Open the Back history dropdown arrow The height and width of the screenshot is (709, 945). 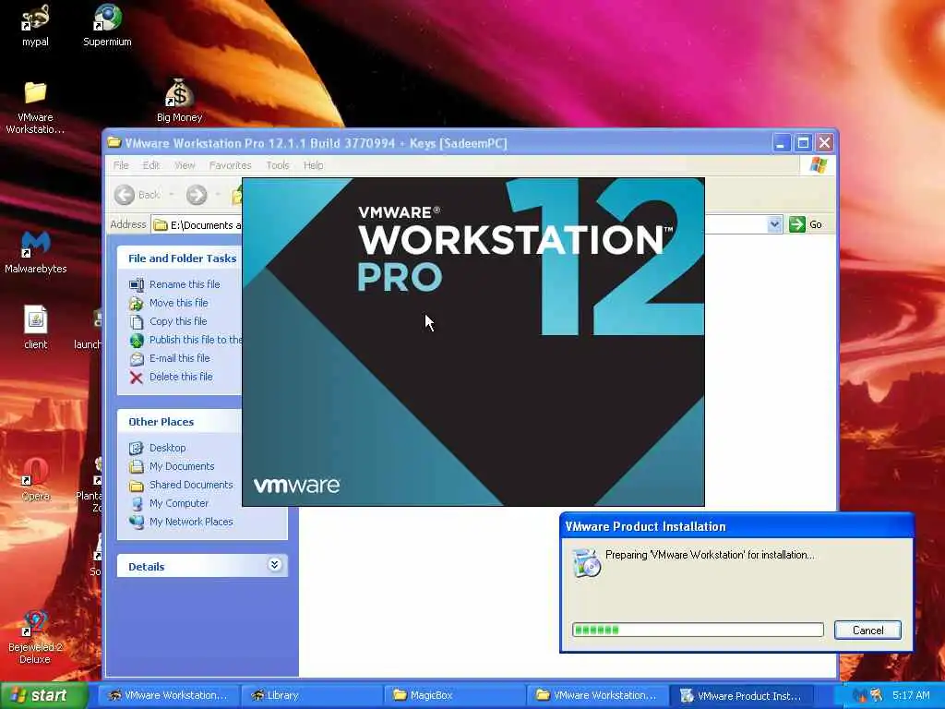tap(172, 195)
